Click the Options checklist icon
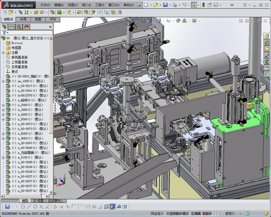Image resolution: width=271 pixels, height=217 pixels. coord(215,5)
